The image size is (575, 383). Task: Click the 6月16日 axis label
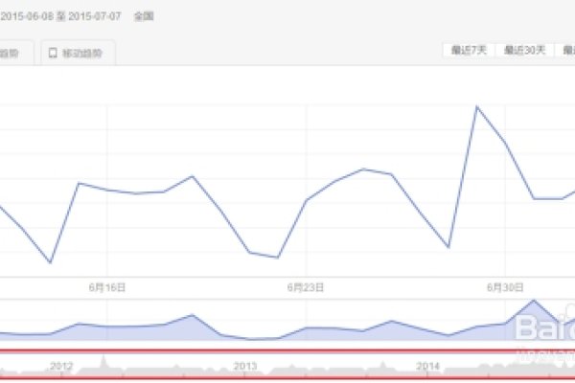[107, 286]
